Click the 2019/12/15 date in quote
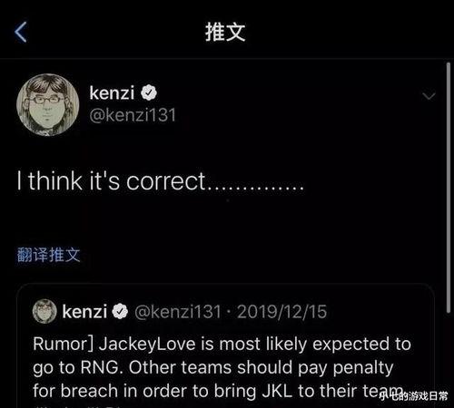Screen dimensions: 454x408 coord(281,312)
